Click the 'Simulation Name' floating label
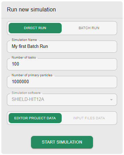The height and width of the screenshot is (155, 124). click(24, 40)
